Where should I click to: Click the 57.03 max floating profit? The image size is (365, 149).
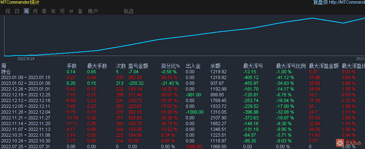pyautogui.click(x=314, y=118)
